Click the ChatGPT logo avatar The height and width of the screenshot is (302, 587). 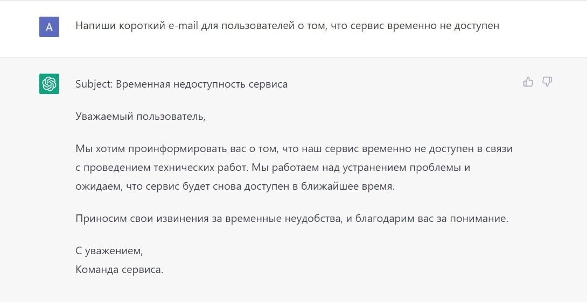(49, 84)
